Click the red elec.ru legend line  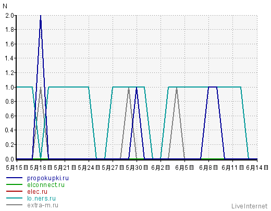pyautogui.click(x=14, y=191)
